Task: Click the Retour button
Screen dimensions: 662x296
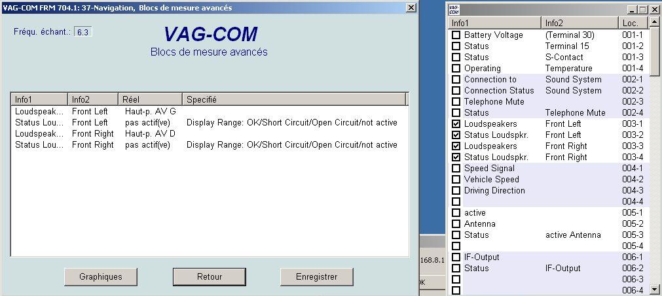Action: pos(210,276)
